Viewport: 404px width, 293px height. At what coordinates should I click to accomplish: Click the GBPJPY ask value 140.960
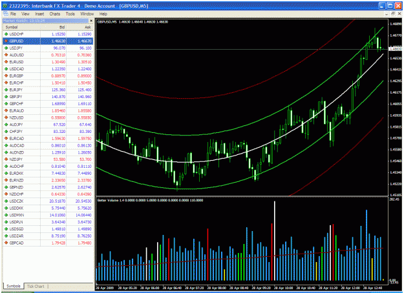pos(84,96)
